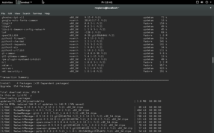Open the File menu
Screen dimensions: 214x133
pos(3,13)
